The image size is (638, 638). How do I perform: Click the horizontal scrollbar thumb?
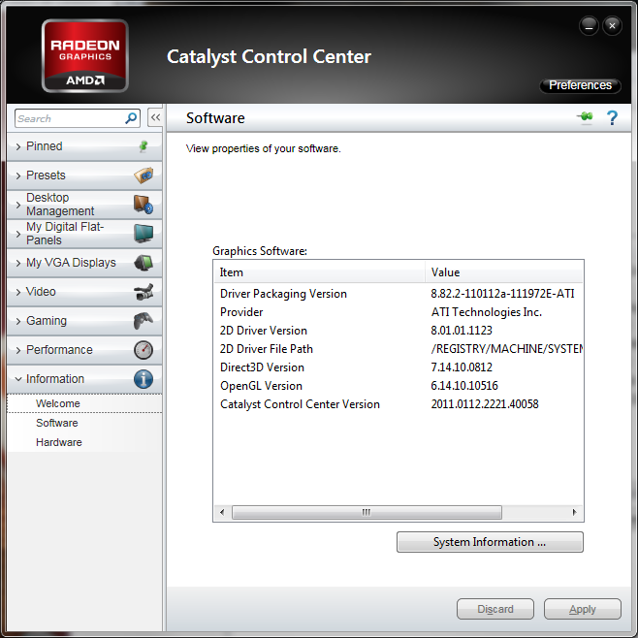tap(367, 512)
